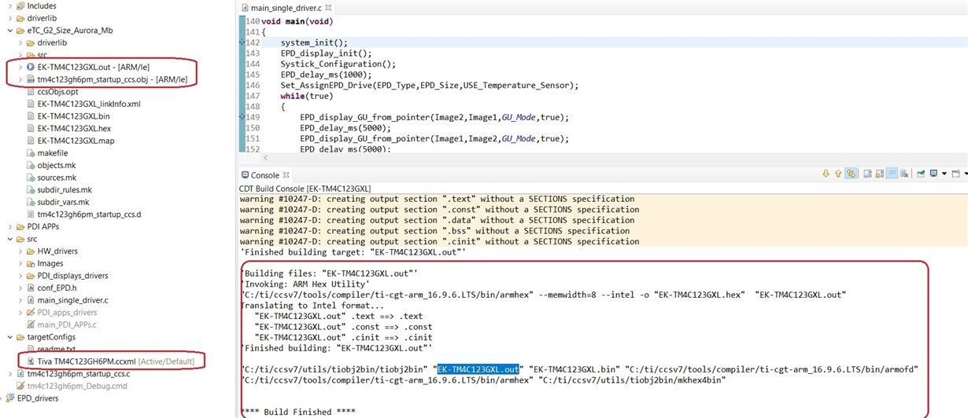This screenshot has height=418, width=968.
Task: Click ccsObjs.opt file icon
Action: [x=31, y=92]
